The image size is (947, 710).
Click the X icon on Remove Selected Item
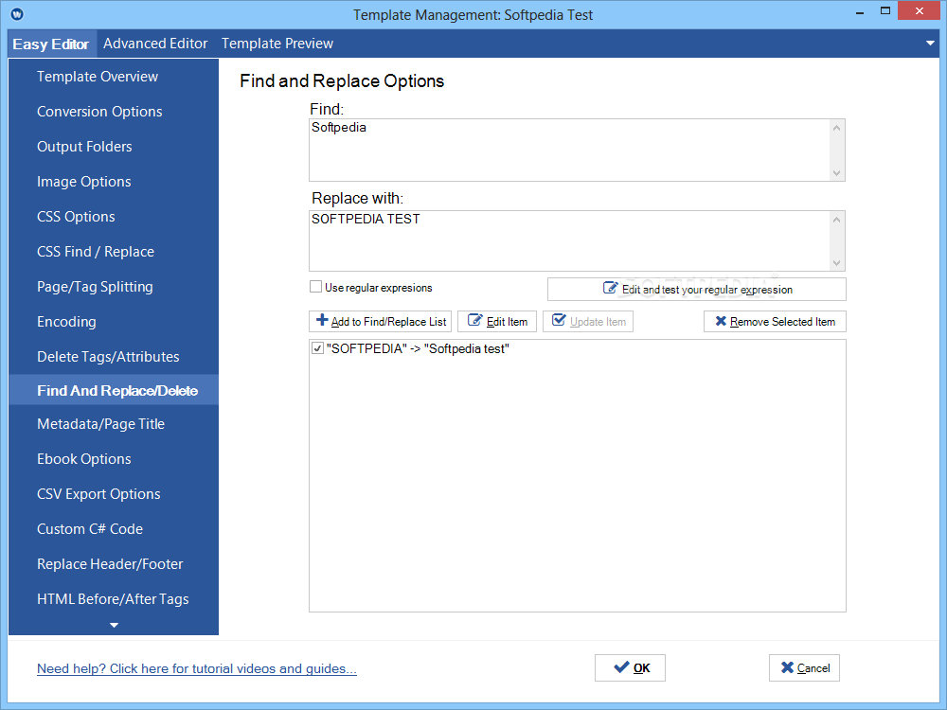click(721, 321)
